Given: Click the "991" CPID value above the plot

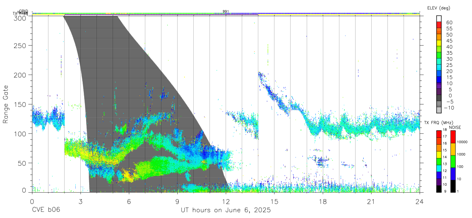Looking at the screenshot, I should pos(226,12).
